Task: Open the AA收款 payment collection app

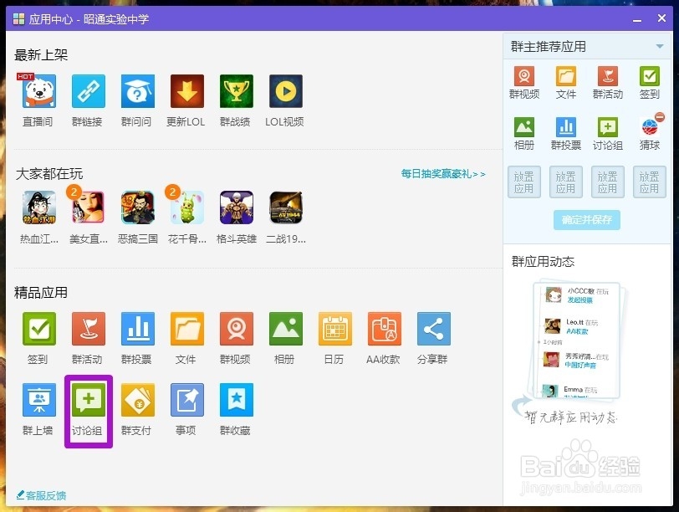Action: click(384, 330)
